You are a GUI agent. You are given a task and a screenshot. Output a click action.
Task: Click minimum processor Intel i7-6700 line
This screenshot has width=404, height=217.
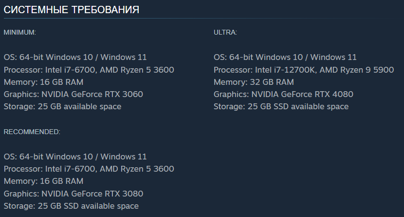[89, 70]
